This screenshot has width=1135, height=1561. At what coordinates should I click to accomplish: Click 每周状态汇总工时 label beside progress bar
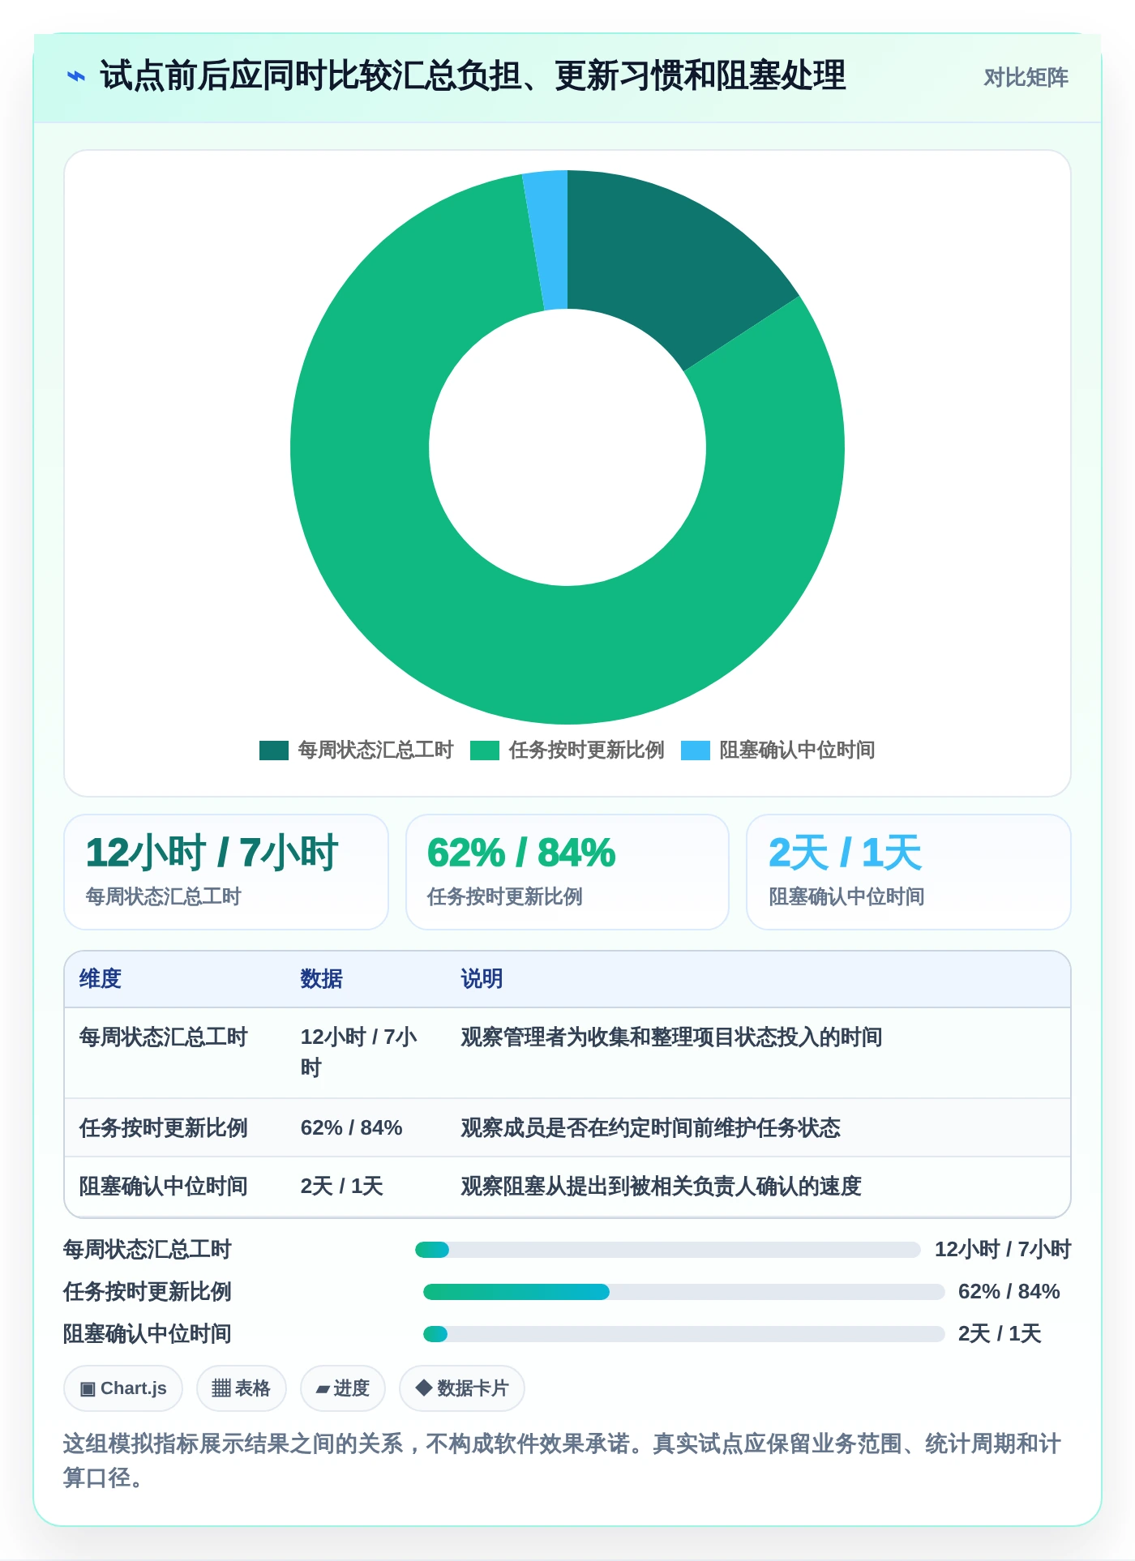tap(148, 1250)
